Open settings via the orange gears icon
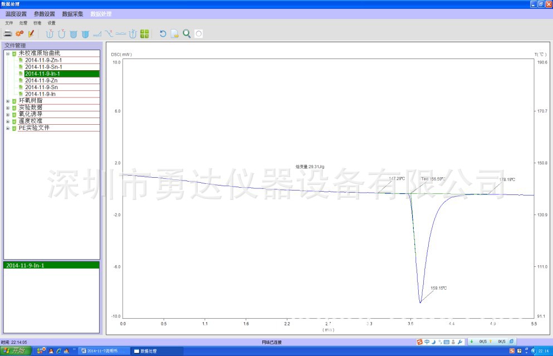Screen dimensions: 553x356 point(19,34)
